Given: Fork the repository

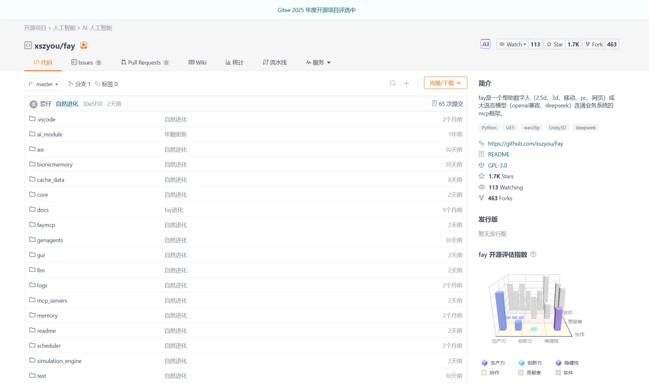Looking at the screenshot, I should [x=593, y=44].
